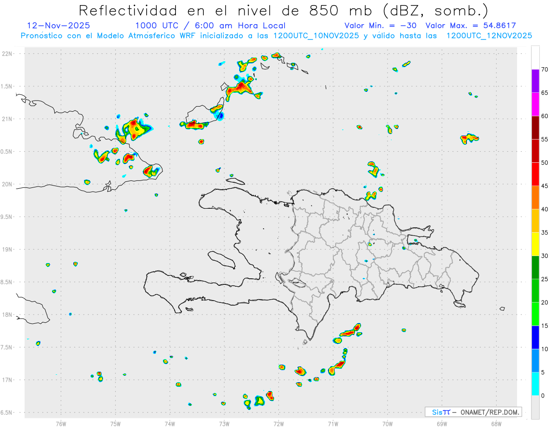557x430 pixels.
Task: Click the 'Valor Min. = -30' text
Action: pos(381,26)
